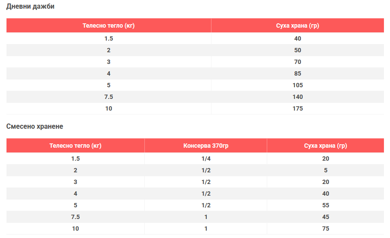Image resolution: width=390 pixels, height=238 pixels.
Task: Click 7.5 weight cell in Дневни дажби table
Action: click(109, 97)
